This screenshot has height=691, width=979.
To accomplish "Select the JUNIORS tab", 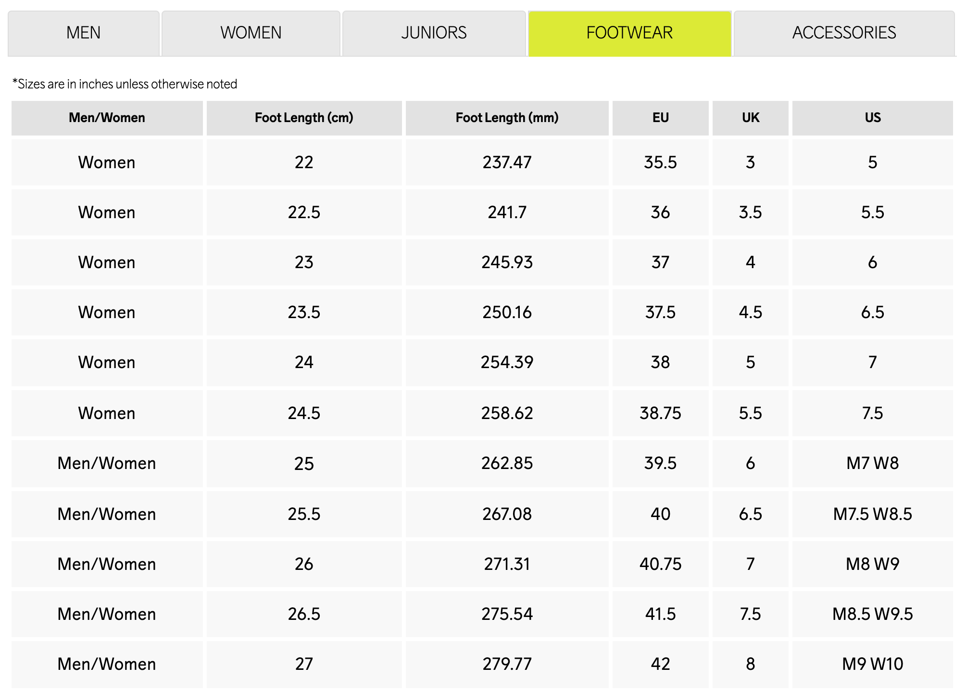I will point(433,33).
